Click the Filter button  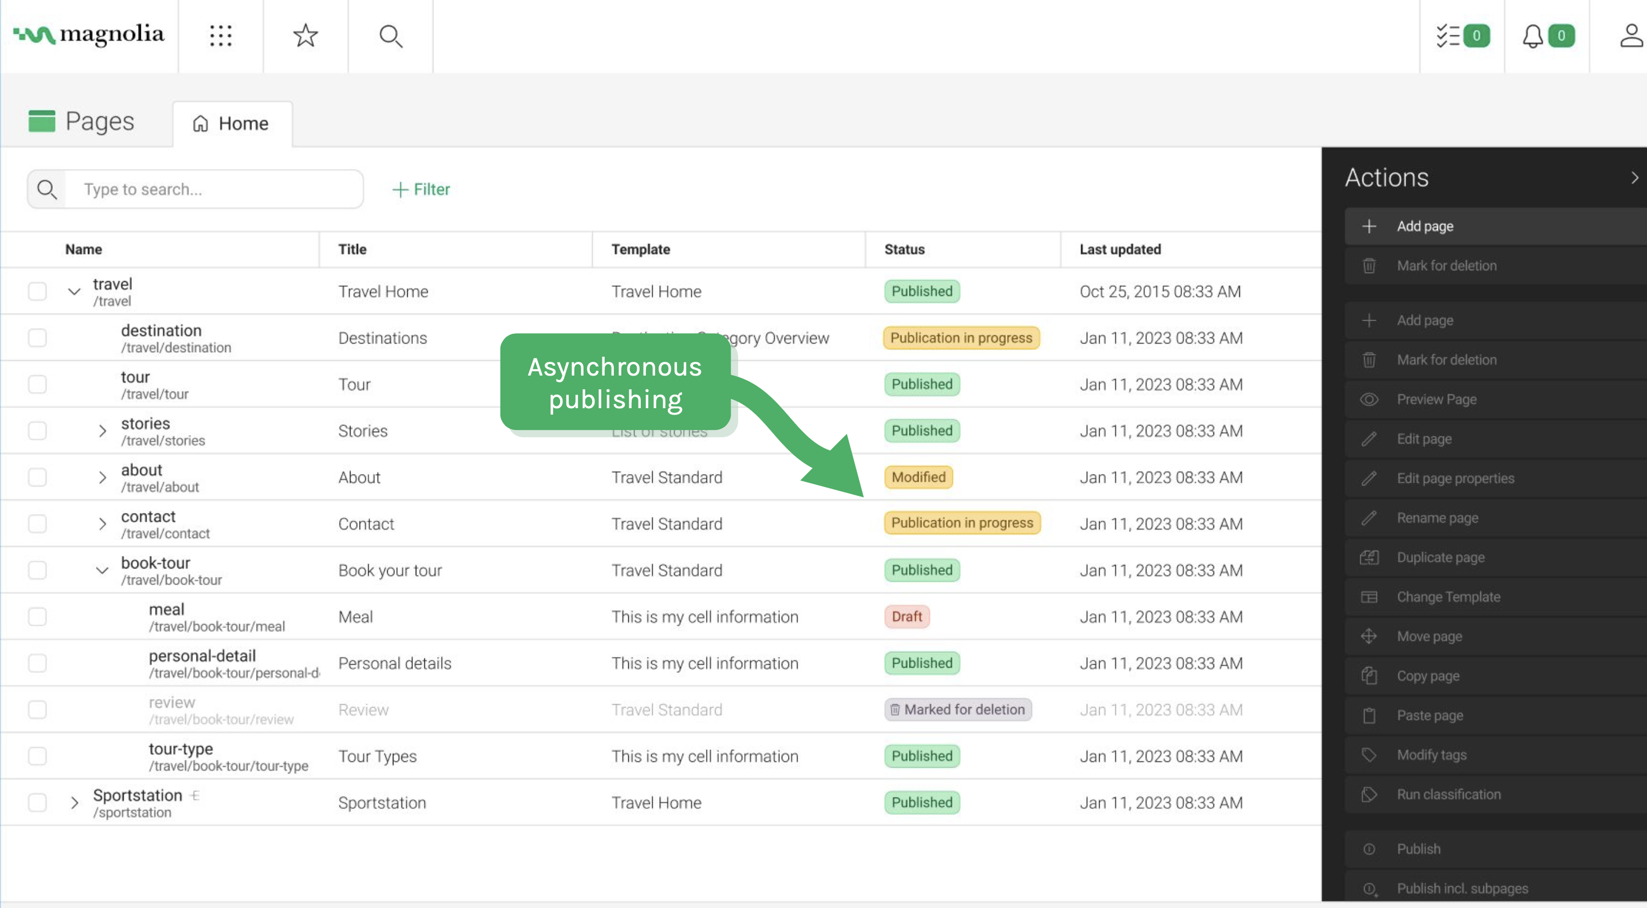point(420,189)
